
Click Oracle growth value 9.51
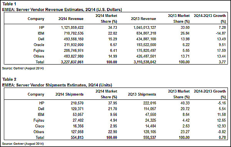pyautogui.click(x=222, y=45)
